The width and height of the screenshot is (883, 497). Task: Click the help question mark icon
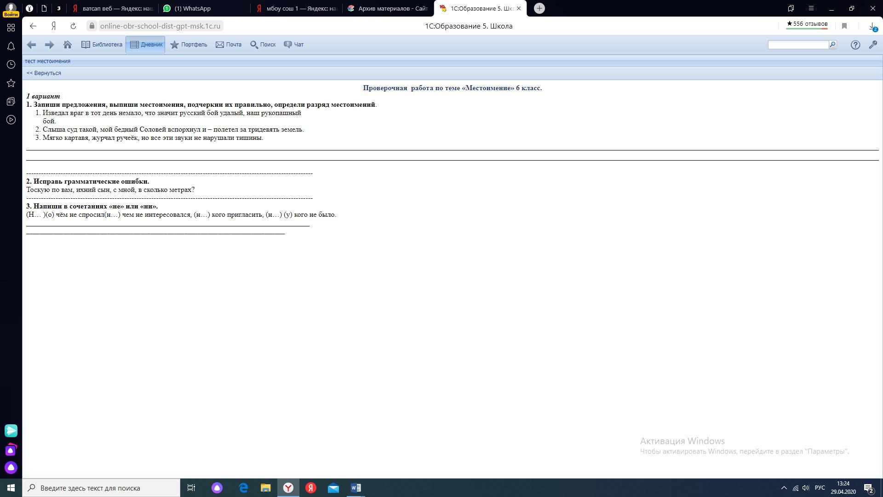(x=855, y=45)
